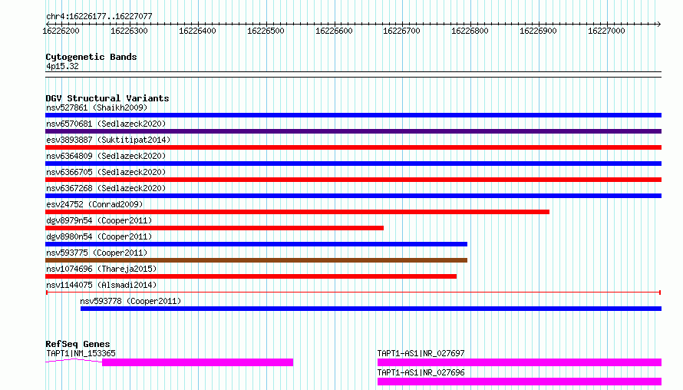Image resolution: width=683 pixels, height=390 pixels.
Task: Click ruler position 16227000
Action: (x=606, y=31)
